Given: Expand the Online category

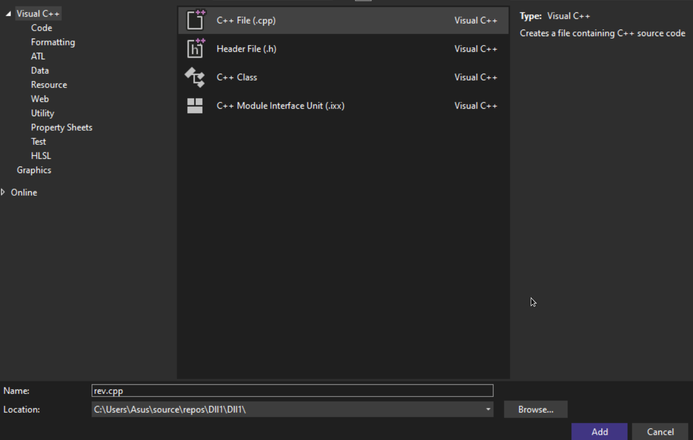Looking at the screenshot, I should point(3,192).
